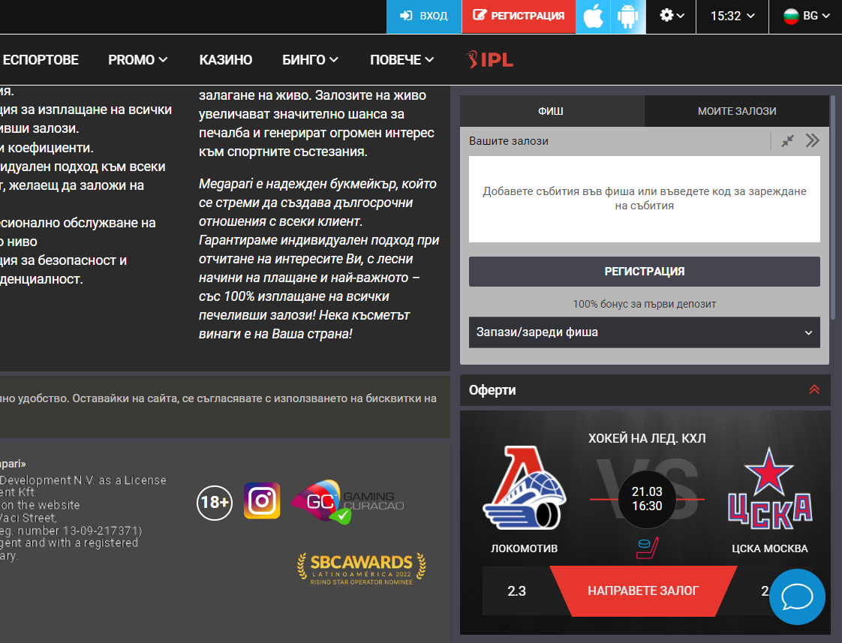This screenshot has width=842, height=643.
Task: Open the Еспортове menu item
Action: click(41, 59)
